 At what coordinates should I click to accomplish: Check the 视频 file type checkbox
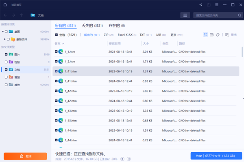pyautogui.click(x=6, y=62)
